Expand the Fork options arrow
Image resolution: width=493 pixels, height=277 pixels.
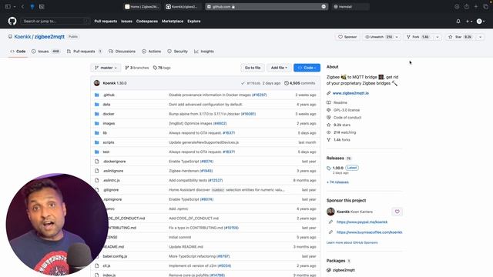438,37
